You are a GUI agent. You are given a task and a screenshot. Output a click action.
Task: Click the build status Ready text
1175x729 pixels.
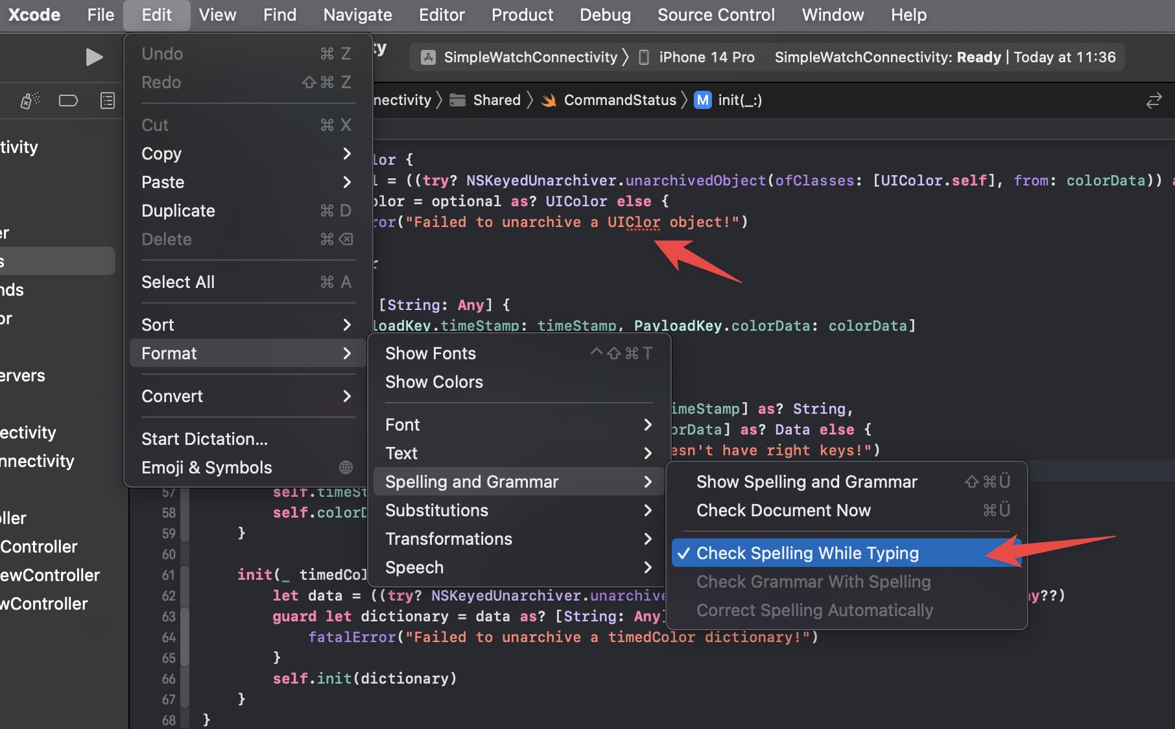click(979, 57)
